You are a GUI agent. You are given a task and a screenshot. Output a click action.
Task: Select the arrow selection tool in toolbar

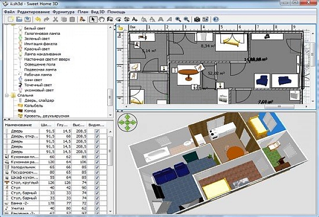click(94, 19)
